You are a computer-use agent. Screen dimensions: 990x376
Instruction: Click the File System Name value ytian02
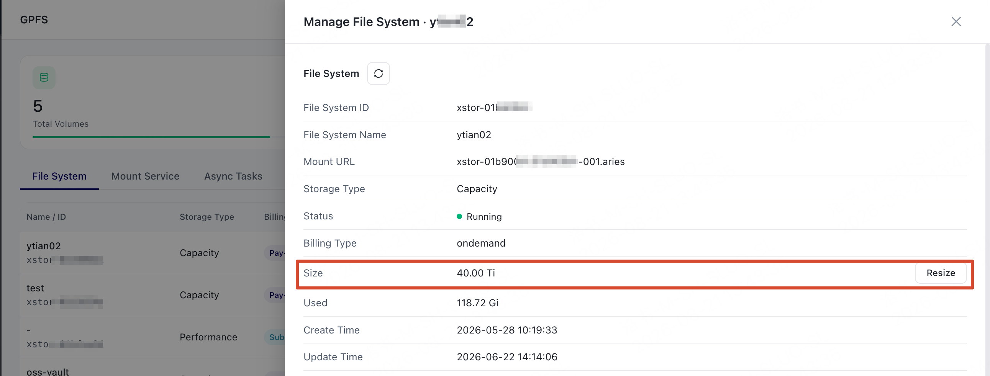point(474,135)
